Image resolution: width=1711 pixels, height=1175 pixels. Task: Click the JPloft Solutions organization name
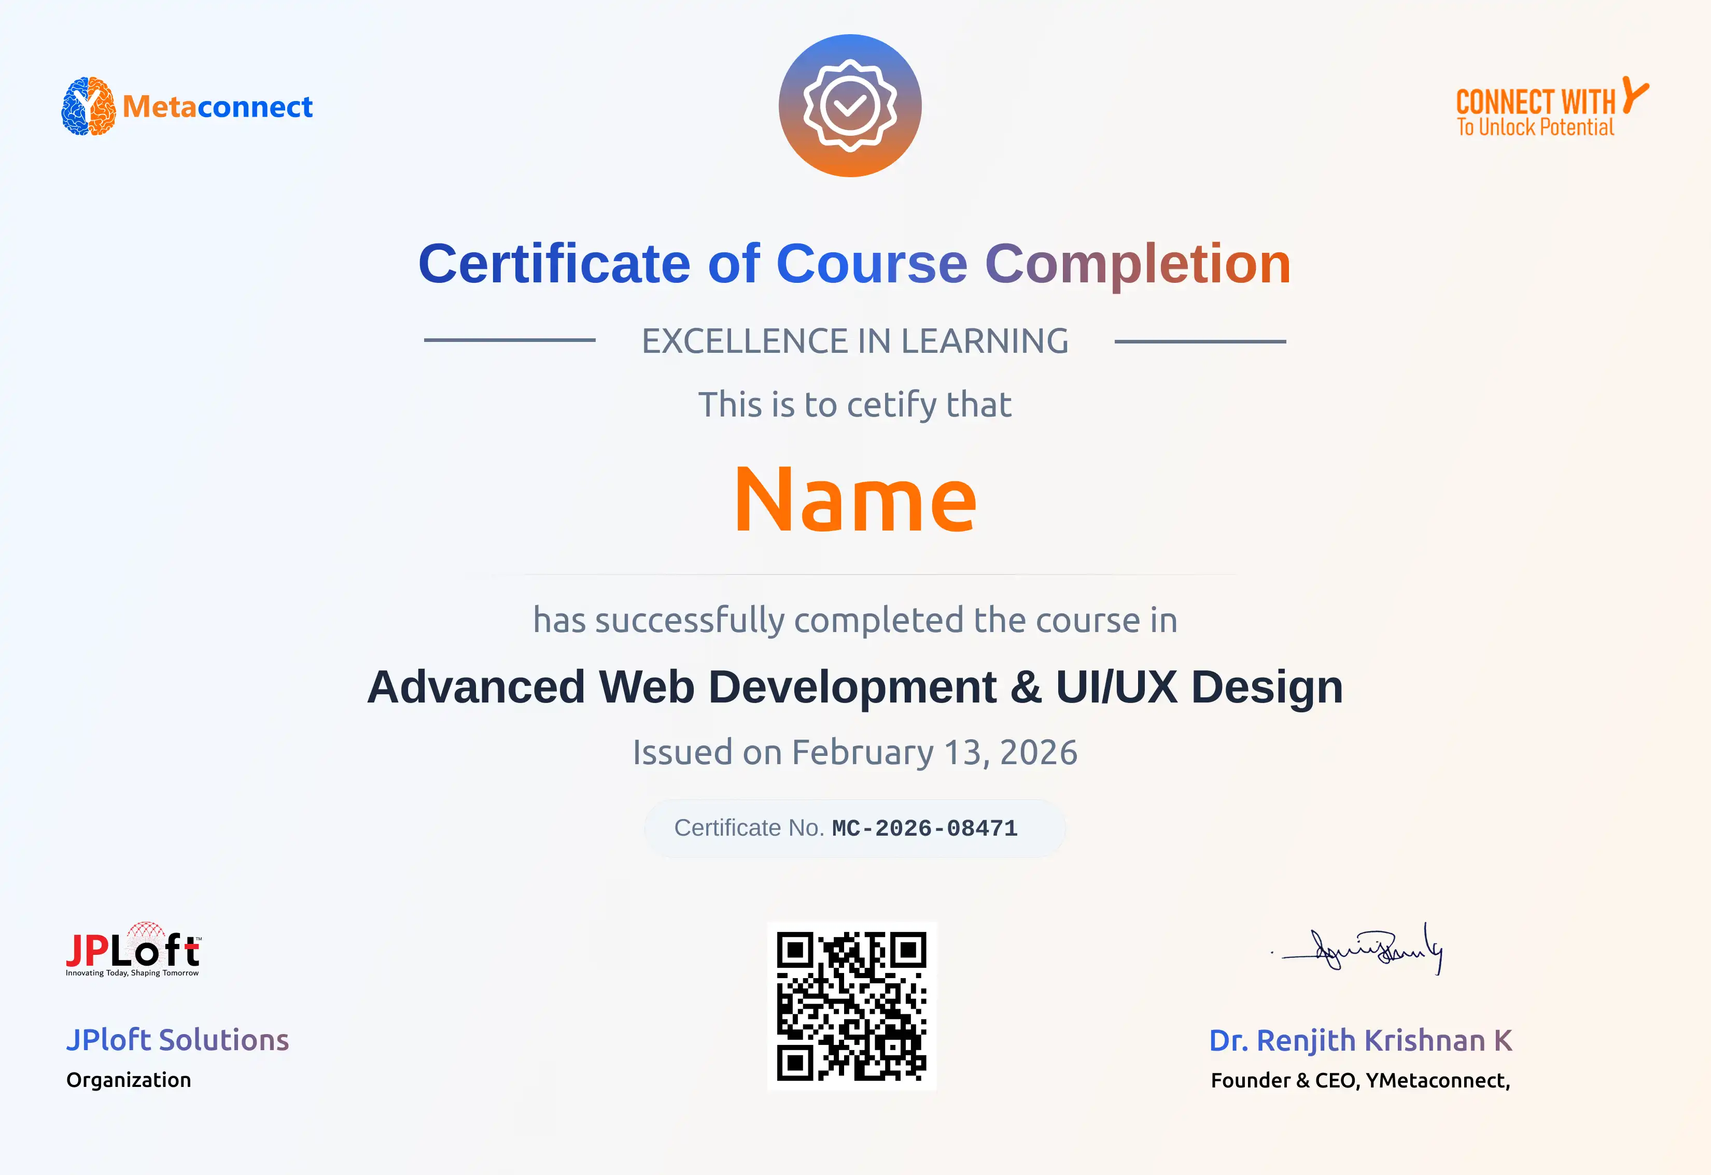pyautogui.click(x=178, y=1040)
